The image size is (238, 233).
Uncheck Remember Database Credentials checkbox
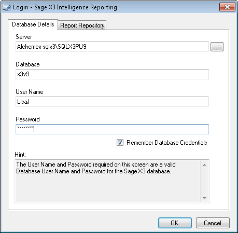pos(120,143)
